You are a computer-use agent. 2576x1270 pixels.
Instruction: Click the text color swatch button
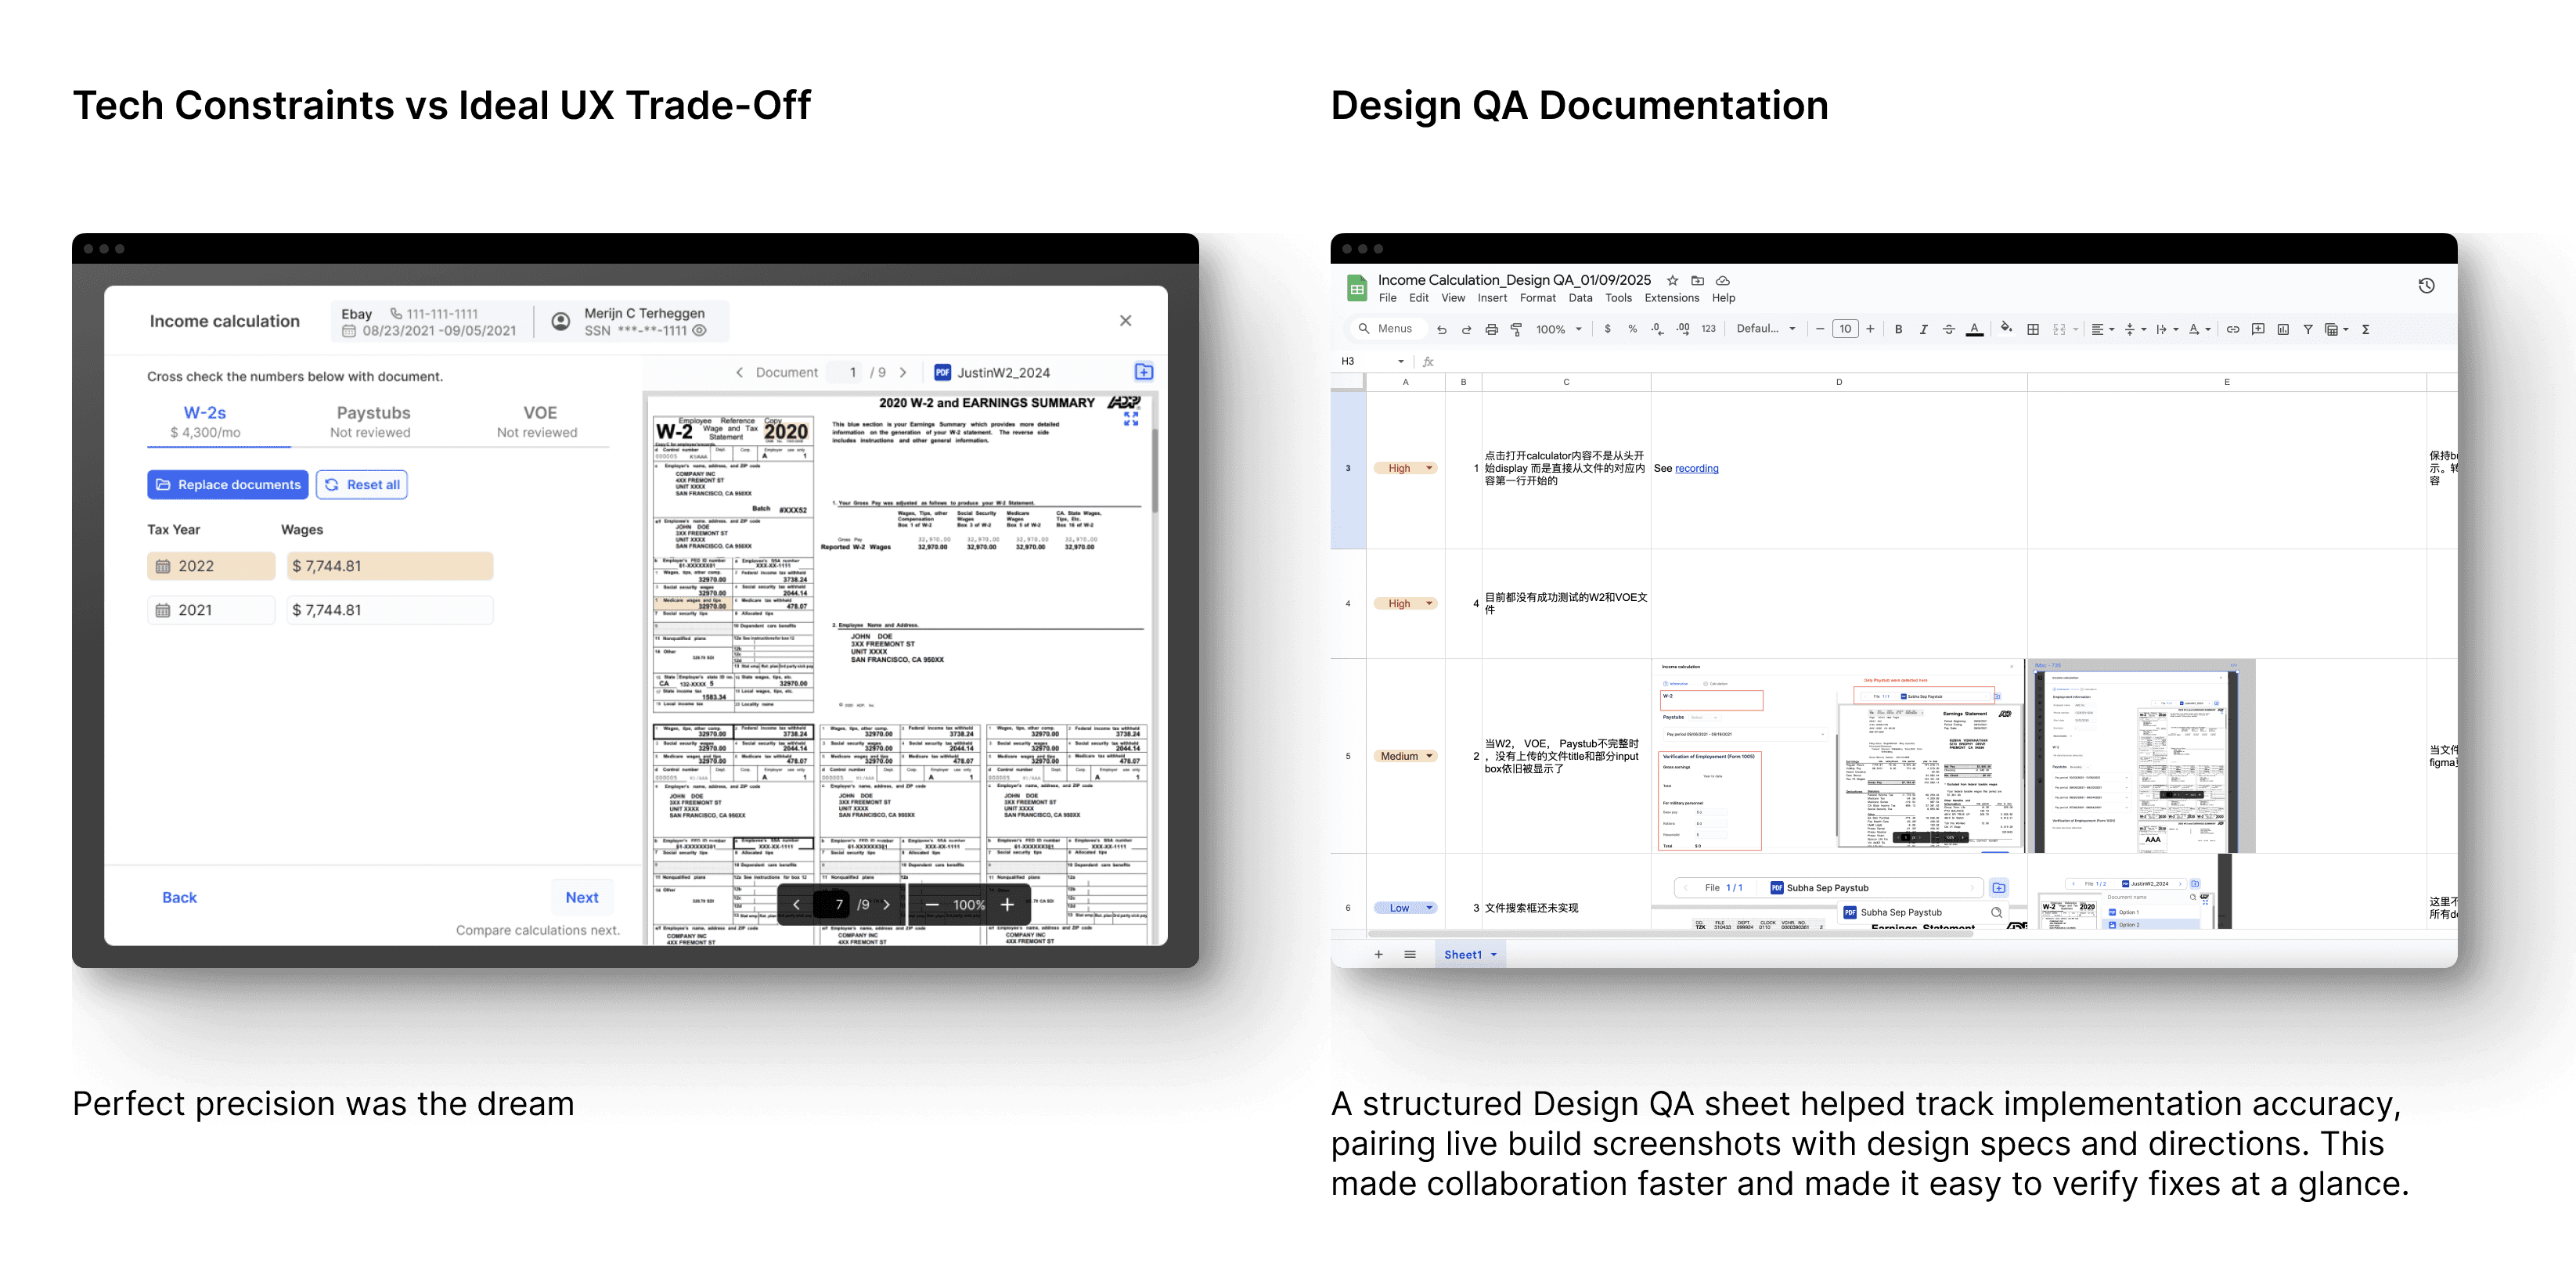point(1974,329)
